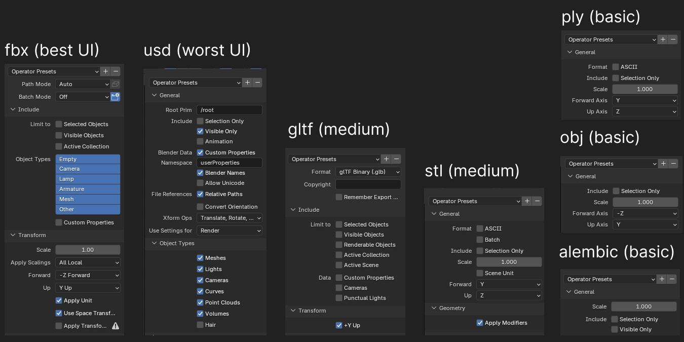Open the fbx Apply Scalings dropdown
Screen dimensions: 684x342
pos(88,262)
